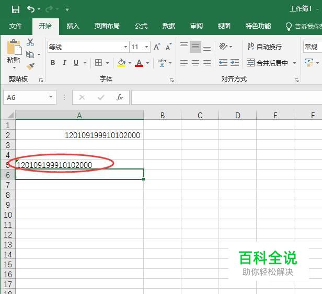Open the 视图 ribbon tab
The width and height of the screenshot is (322, 294).
point(224,26)
